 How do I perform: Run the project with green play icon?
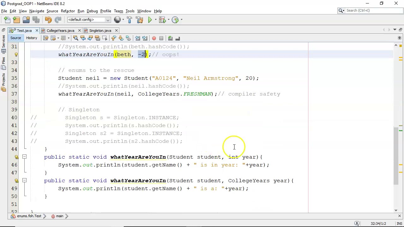point(150,20)
